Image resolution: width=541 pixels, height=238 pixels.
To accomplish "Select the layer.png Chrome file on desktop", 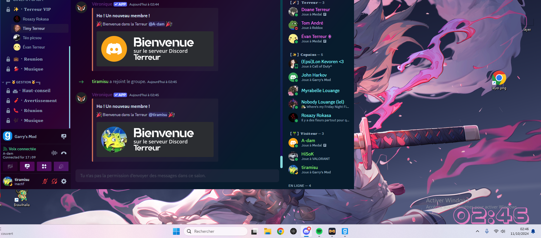I will [499, 80].
